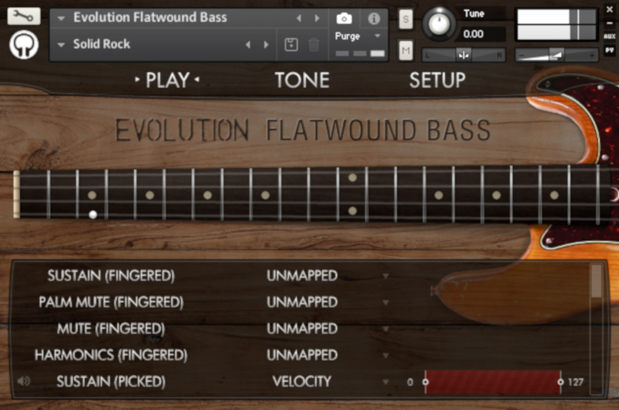Open the instrument name dropdown arrow
Viewport: 619px width, 410px height.
pyautogui.click(x=61, y=19)
